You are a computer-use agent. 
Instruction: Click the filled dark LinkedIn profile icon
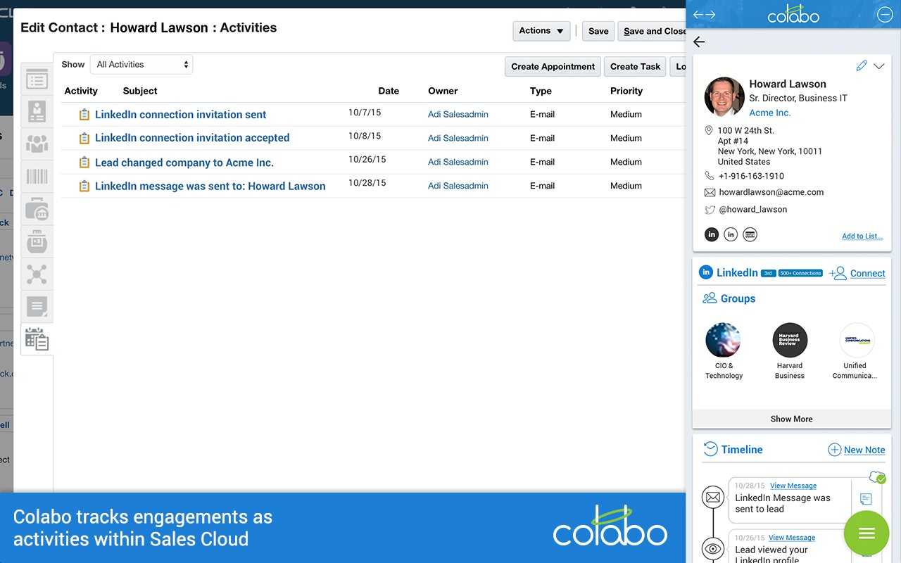(x=712, y=234)
